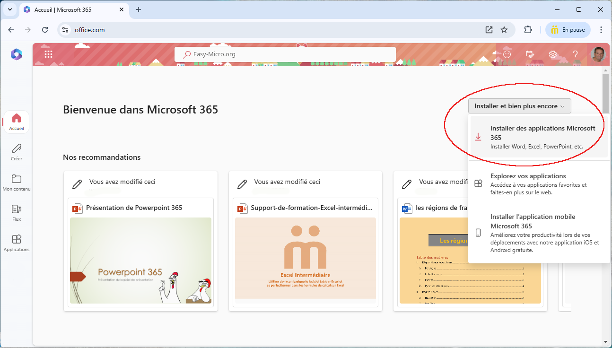Click the mobile phone icon in the menu
612x348 pixels.
coord(478,233)
